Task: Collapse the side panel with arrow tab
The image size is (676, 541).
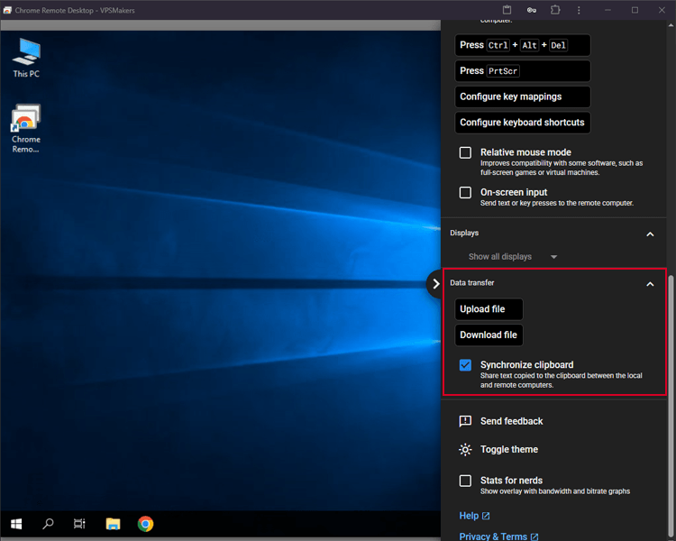Action: 434,283
